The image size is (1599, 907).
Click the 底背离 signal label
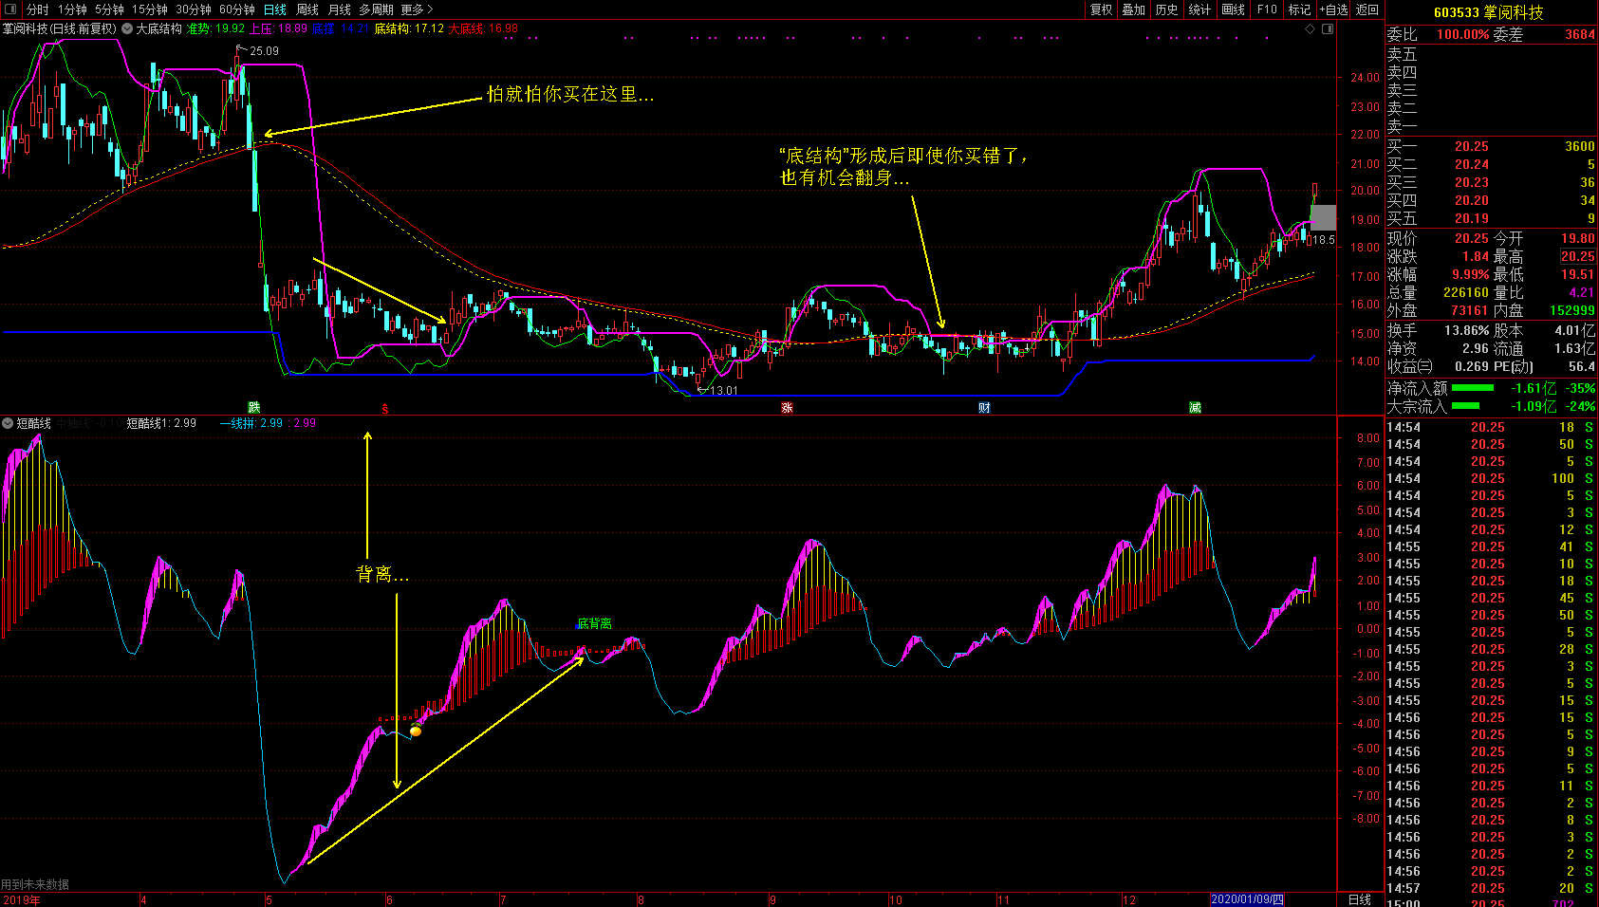594,623
